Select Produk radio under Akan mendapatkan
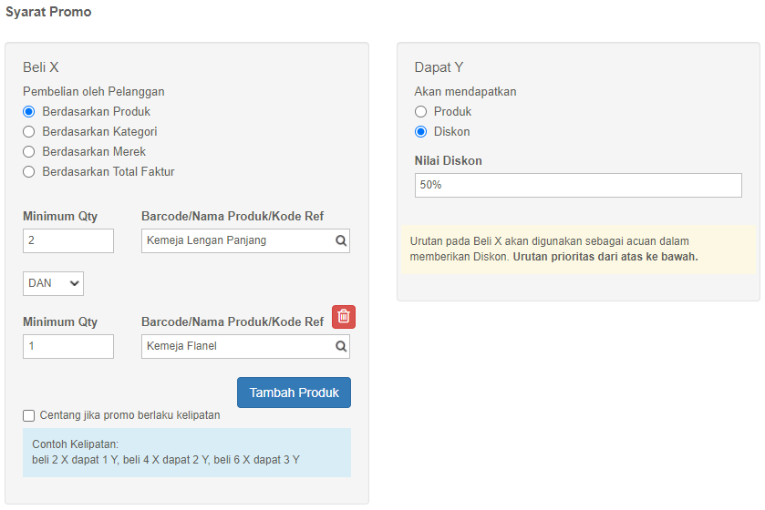This screenshot has height=510, width=765. (x=420, y=111)
